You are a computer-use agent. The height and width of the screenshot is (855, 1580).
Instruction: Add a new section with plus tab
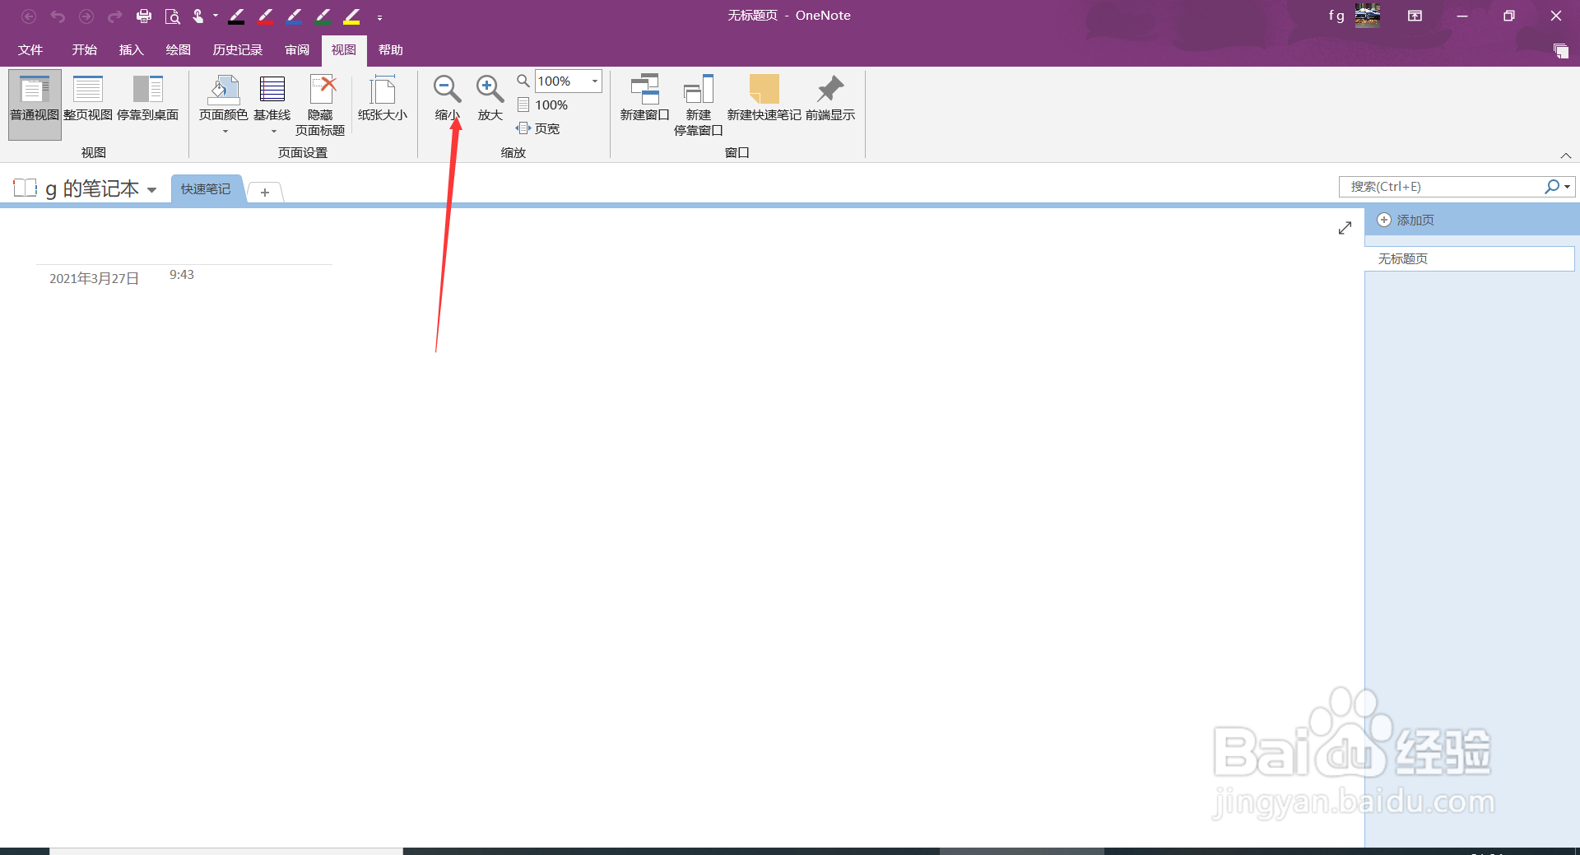[265, 193]
